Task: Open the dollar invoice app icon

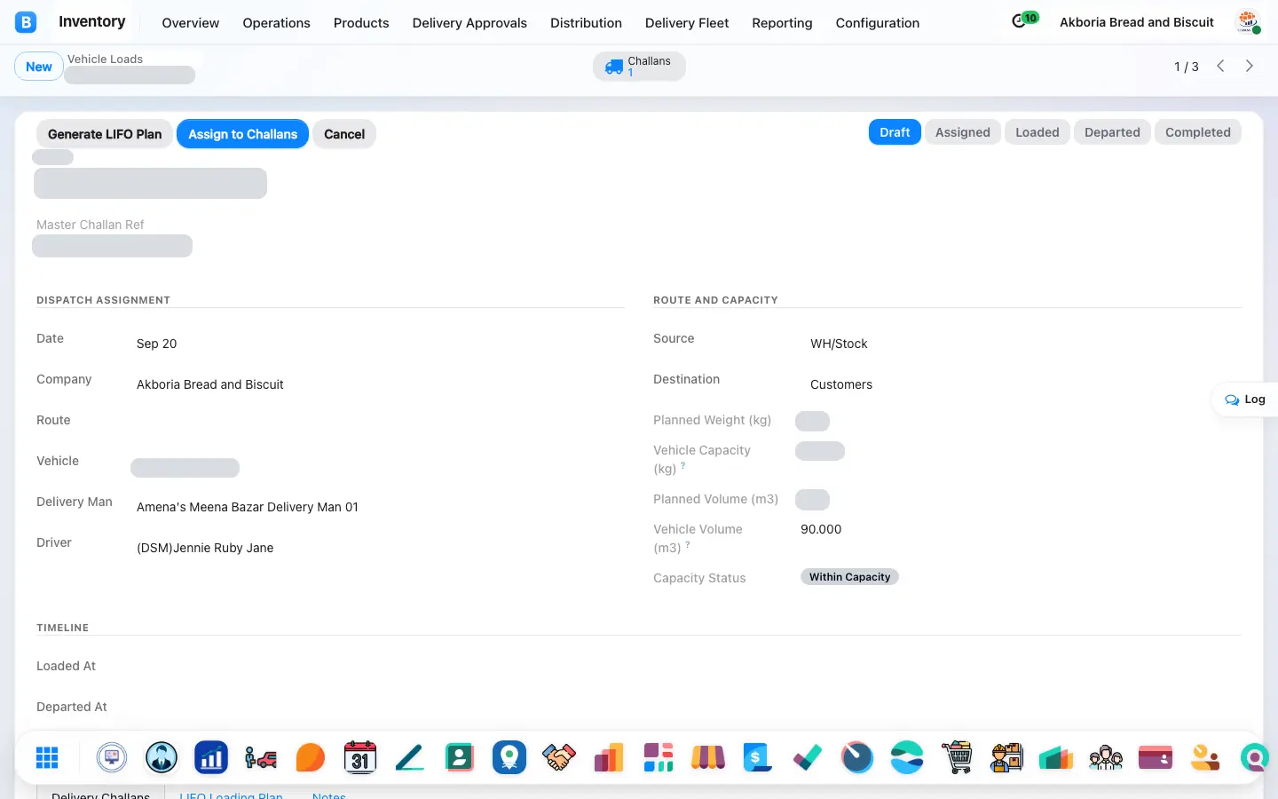Action: click(x=756, y=757)
